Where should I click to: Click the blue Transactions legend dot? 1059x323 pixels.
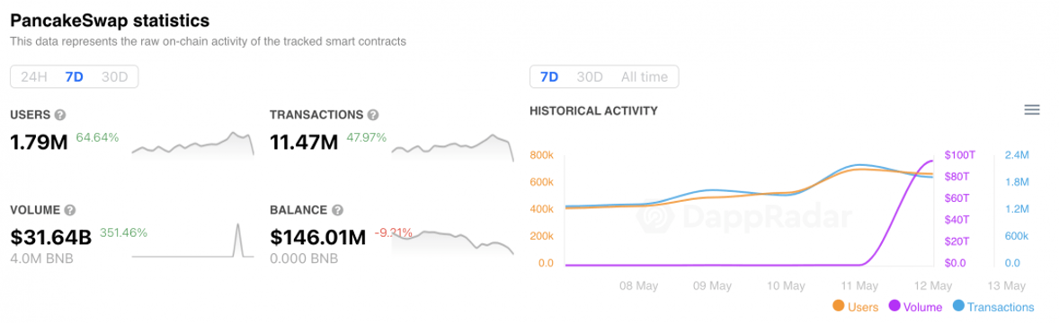pyautogui.click(x=957, y=306)
